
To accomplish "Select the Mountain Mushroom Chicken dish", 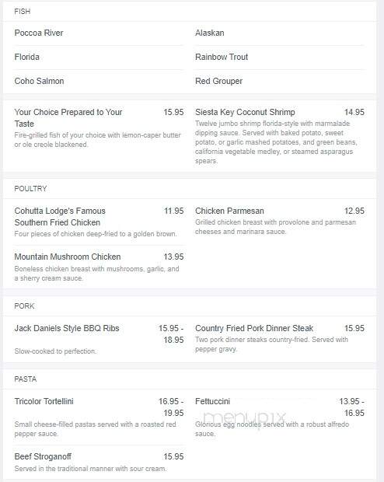I will [68, 257].
